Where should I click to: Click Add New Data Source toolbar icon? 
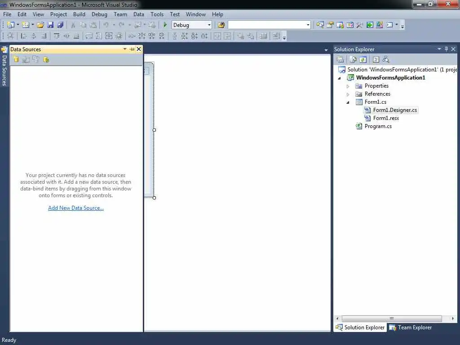(16, 60)
